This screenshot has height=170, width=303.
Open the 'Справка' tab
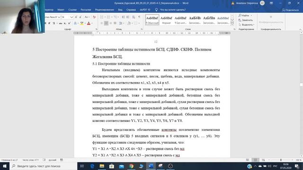(x=131, y=9)
